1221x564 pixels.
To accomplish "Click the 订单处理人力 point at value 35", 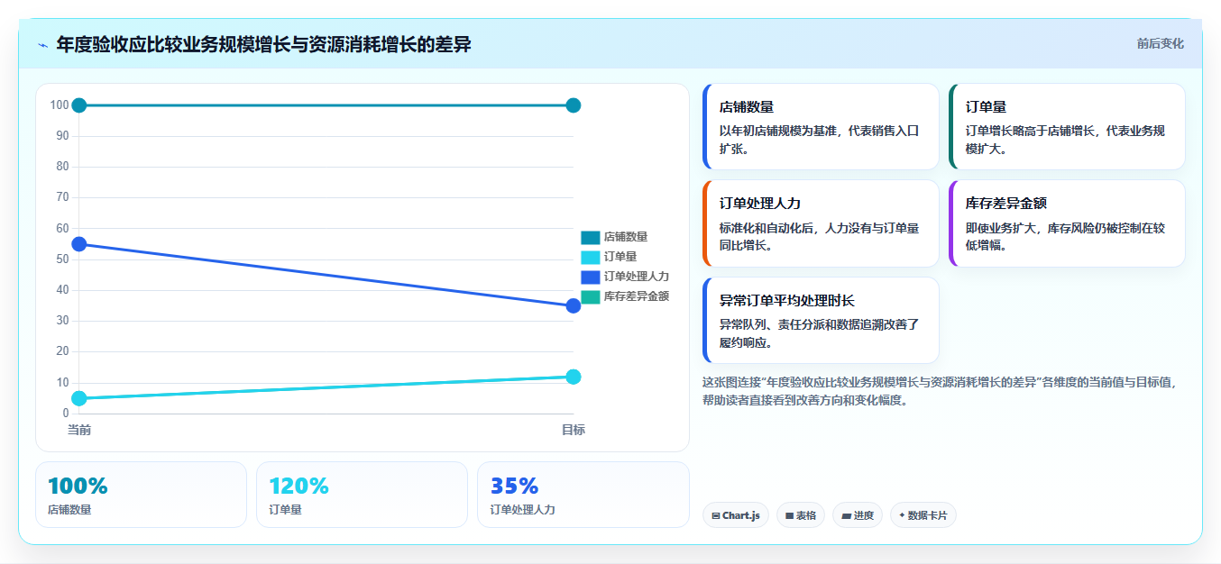I will 574,306.
